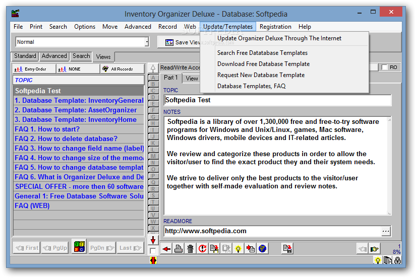Switch to the Search tab
416x278 pixels.
pos(81,56)
